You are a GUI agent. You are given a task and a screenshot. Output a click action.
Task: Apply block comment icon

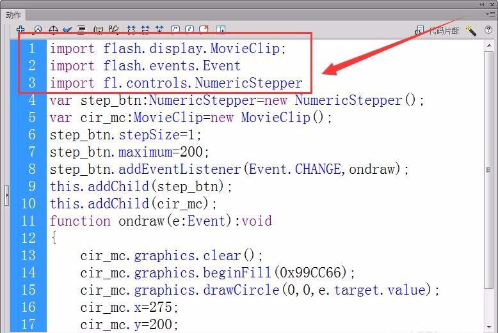pyautogui.click(x=175, y=30)
